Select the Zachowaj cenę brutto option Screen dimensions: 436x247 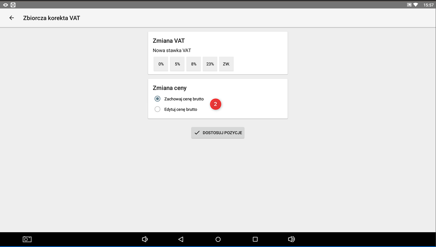click(157, 99)
